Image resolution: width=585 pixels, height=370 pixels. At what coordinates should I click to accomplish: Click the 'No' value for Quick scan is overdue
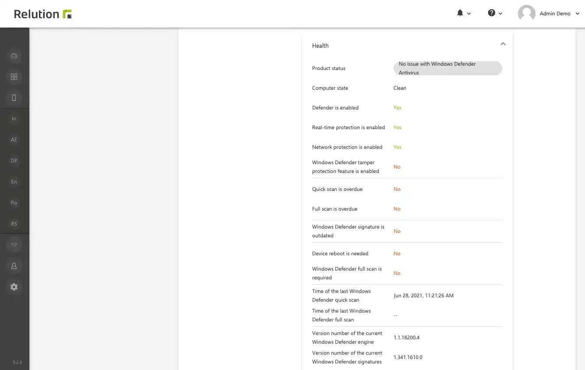[397, 189]
